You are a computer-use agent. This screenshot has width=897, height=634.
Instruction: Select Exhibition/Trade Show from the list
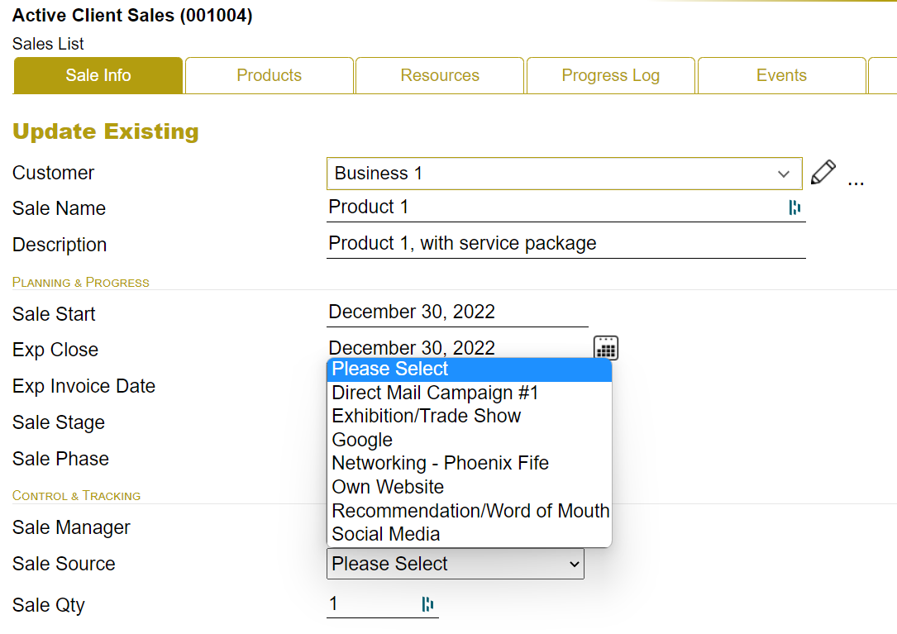point(427,416)
